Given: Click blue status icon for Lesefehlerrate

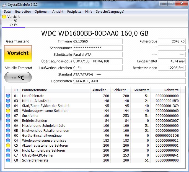Looking at the screenshot, I should click(8, 96).
